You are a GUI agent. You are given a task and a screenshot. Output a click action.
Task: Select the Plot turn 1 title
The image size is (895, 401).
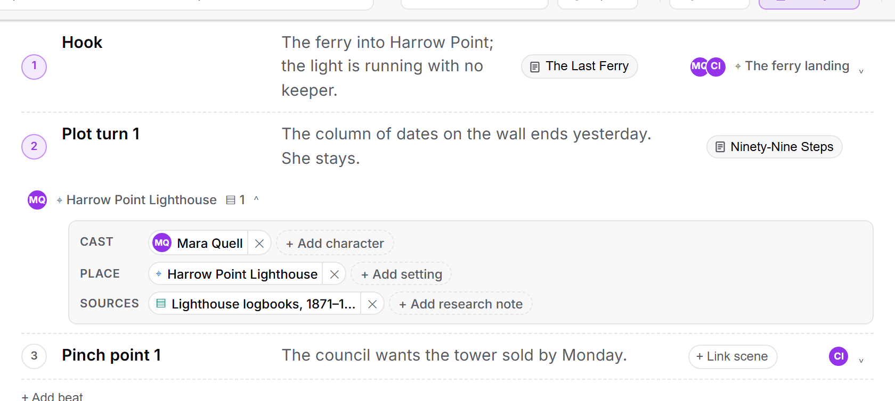click(x=101, y=134)
